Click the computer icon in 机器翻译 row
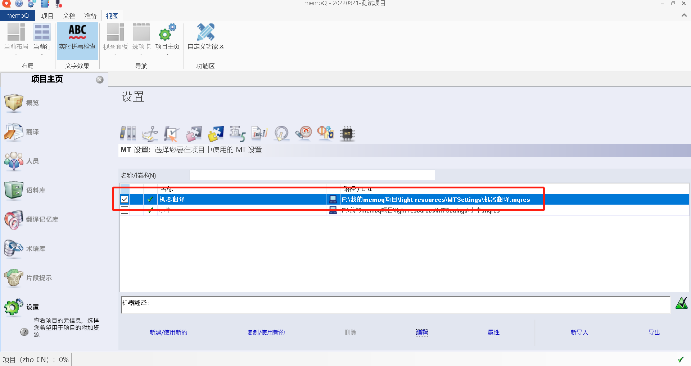 pos(333,199)
